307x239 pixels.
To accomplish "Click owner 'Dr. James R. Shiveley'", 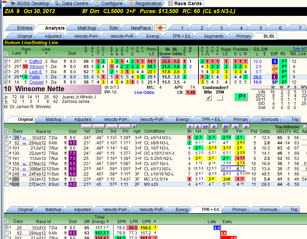I will [31, 107].
